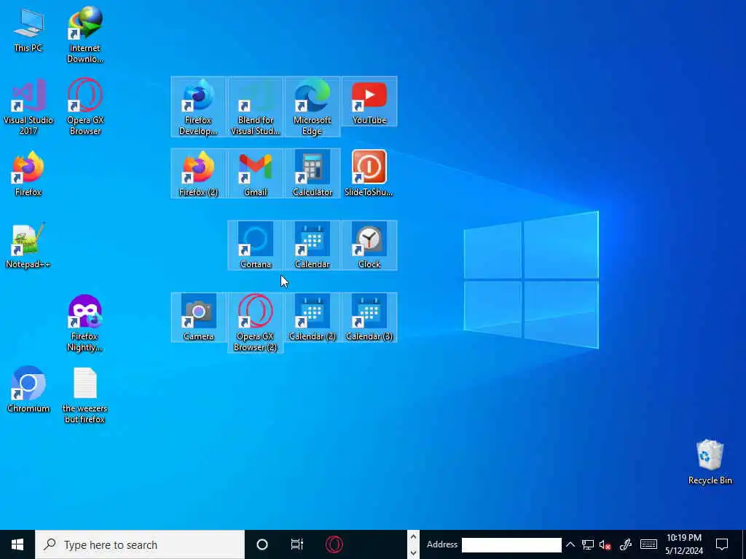Select the Opera GX Browser (2) shortcut
Image resolution: width=746 pixels, height=559 pixels.
point(256,322)
